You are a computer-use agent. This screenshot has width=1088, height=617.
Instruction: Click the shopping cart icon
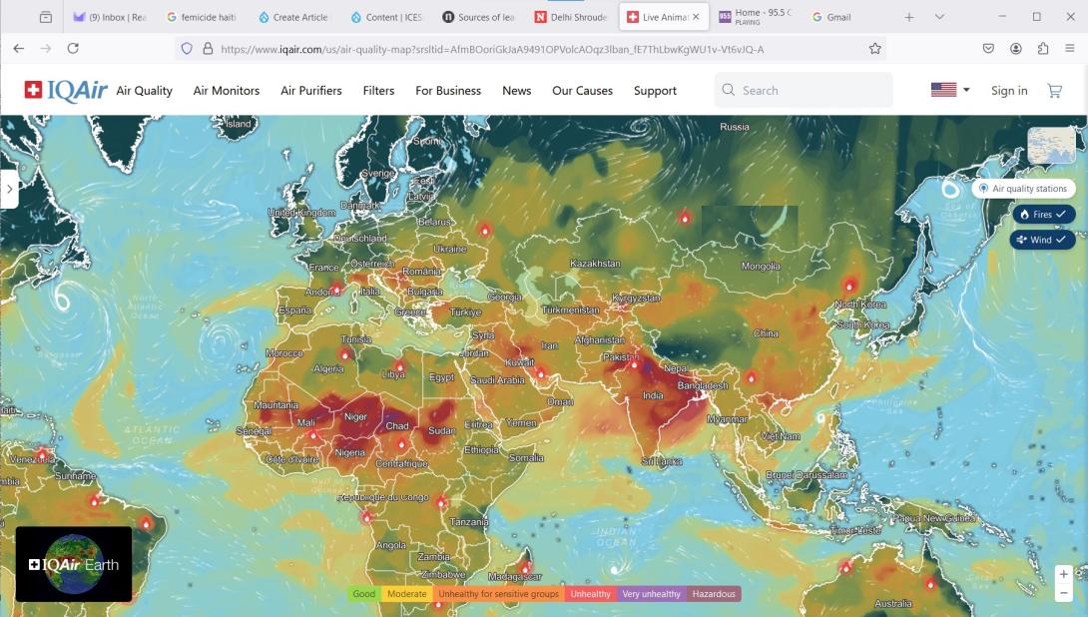pyautogui.click(x=1054, y=91)
